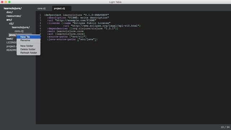Image resolution: width=231 pixels, height=130 pixels.
Task: Click the eclipse.org epl-v10.html url text
Action: pyautogui.click(x=105, y=26)
